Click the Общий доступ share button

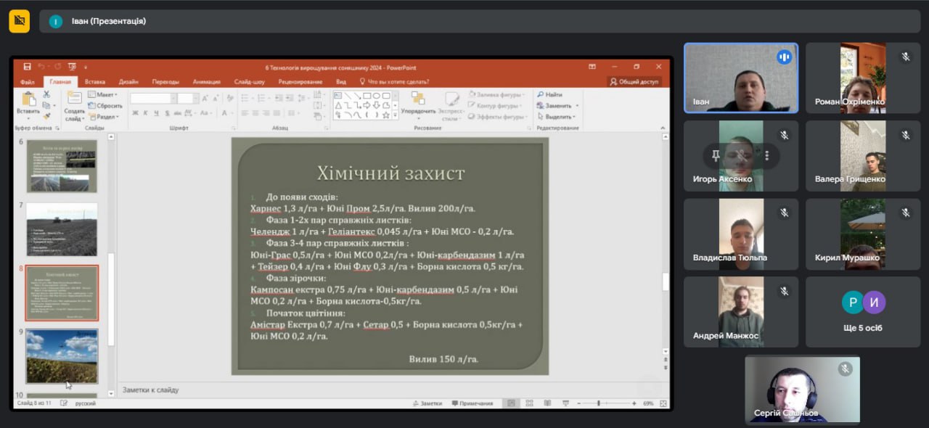[634, 82]
